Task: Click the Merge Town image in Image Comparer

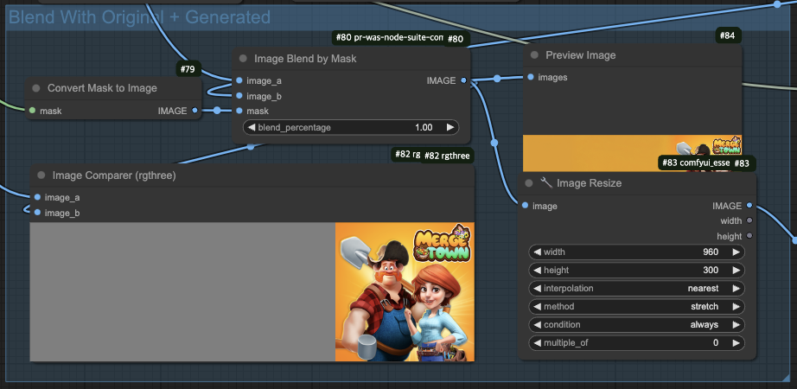Action: tap(405, 292)
